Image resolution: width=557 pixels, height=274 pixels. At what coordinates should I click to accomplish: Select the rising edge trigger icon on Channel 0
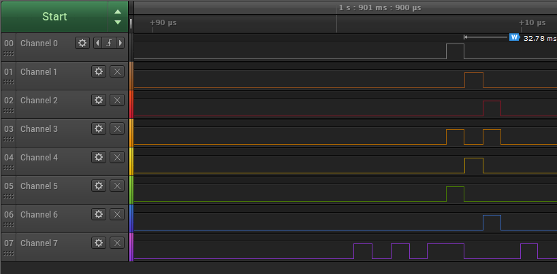(x=108, y=43)
